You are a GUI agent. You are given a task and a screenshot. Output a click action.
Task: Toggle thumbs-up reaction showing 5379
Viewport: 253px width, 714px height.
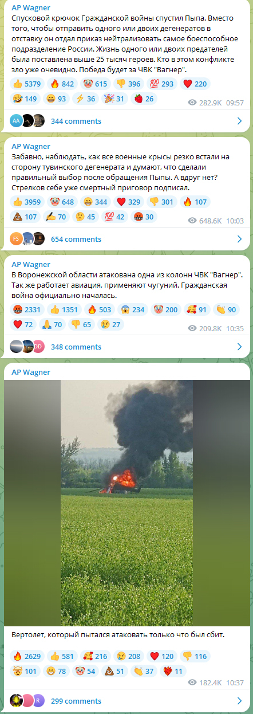coord(26,84)
